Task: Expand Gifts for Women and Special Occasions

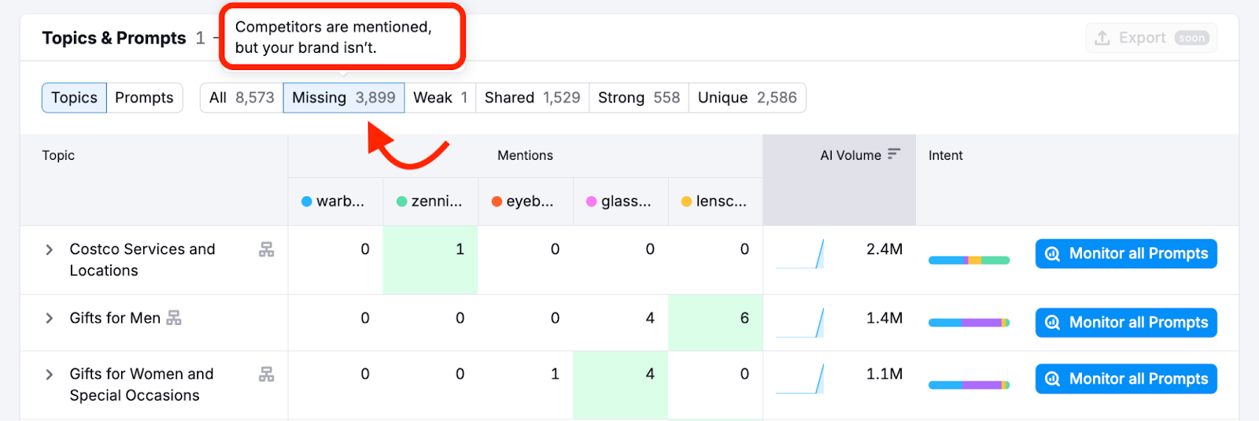Action: click(x=50, y=375)
